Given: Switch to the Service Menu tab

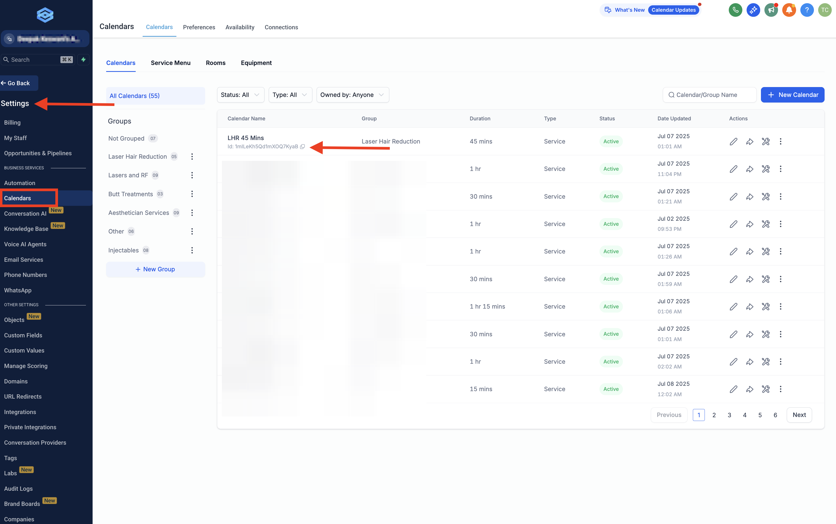Looking at the screenshot, I should [x=170, y=63].
